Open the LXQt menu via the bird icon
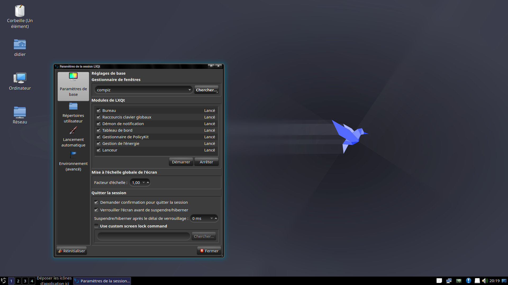Screen dimensions: 508x285 pos(3,281)
